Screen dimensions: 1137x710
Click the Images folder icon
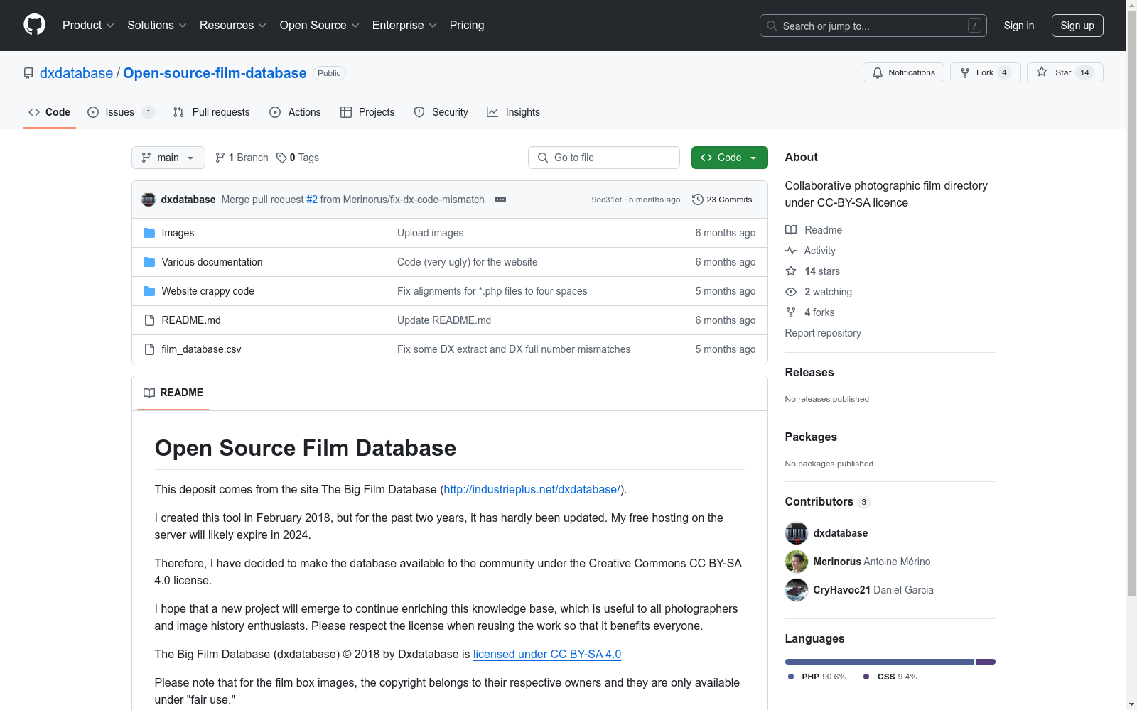149,233
